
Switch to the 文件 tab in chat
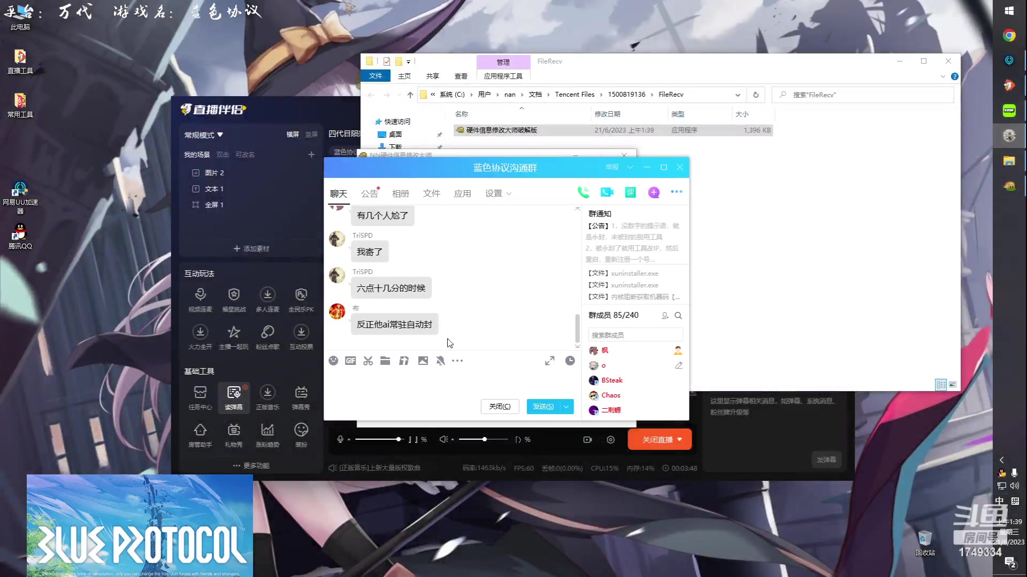coord(432,193)
